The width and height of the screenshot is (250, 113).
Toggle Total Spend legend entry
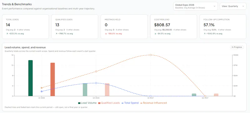pos(130,103)
